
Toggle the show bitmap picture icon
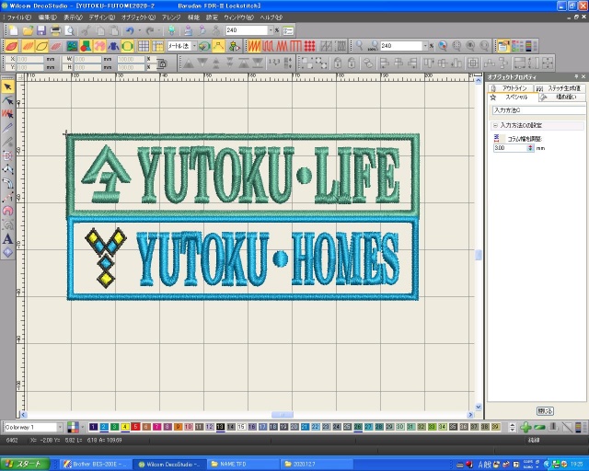72,46
